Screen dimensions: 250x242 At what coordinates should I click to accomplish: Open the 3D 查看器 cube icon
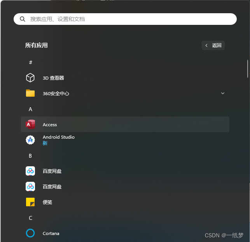(30, 78)
